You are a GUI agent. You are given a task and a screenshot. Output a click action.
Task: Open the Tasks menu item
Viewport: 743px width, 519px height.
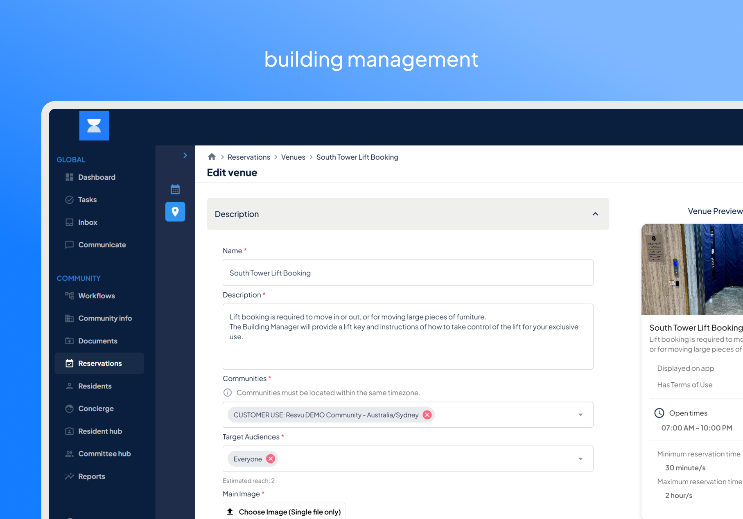pos(87,200)
